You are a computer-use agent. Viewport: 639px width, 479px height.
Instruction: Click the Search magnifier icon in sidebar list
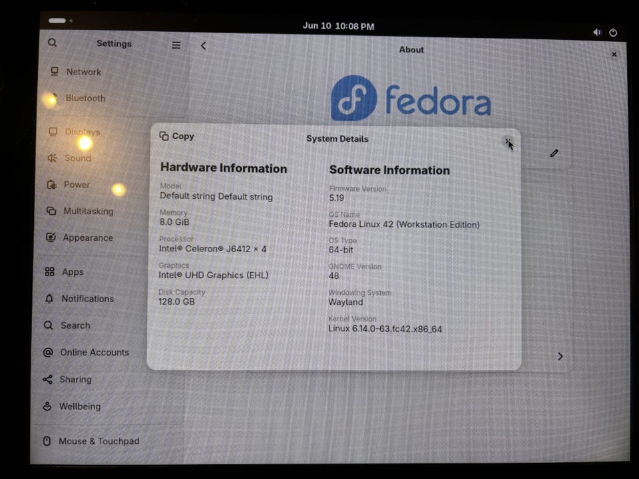tap(49, 325)
